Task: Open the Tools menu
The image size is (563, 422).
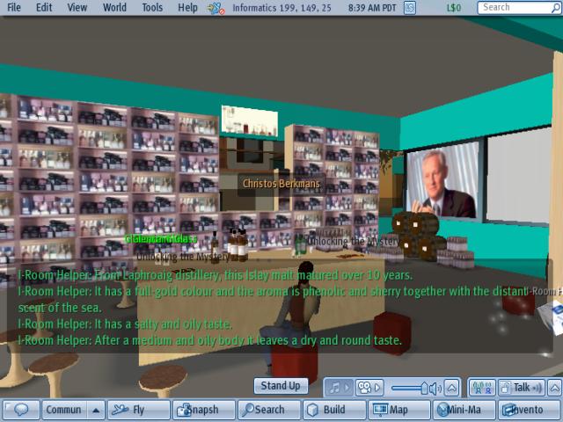Action: (x=152, y=7)
